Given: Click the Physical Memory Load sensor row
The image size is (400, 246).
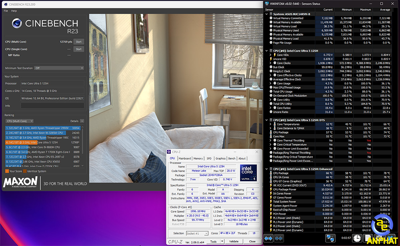Looking at the screenshot, I should point(328,38).
